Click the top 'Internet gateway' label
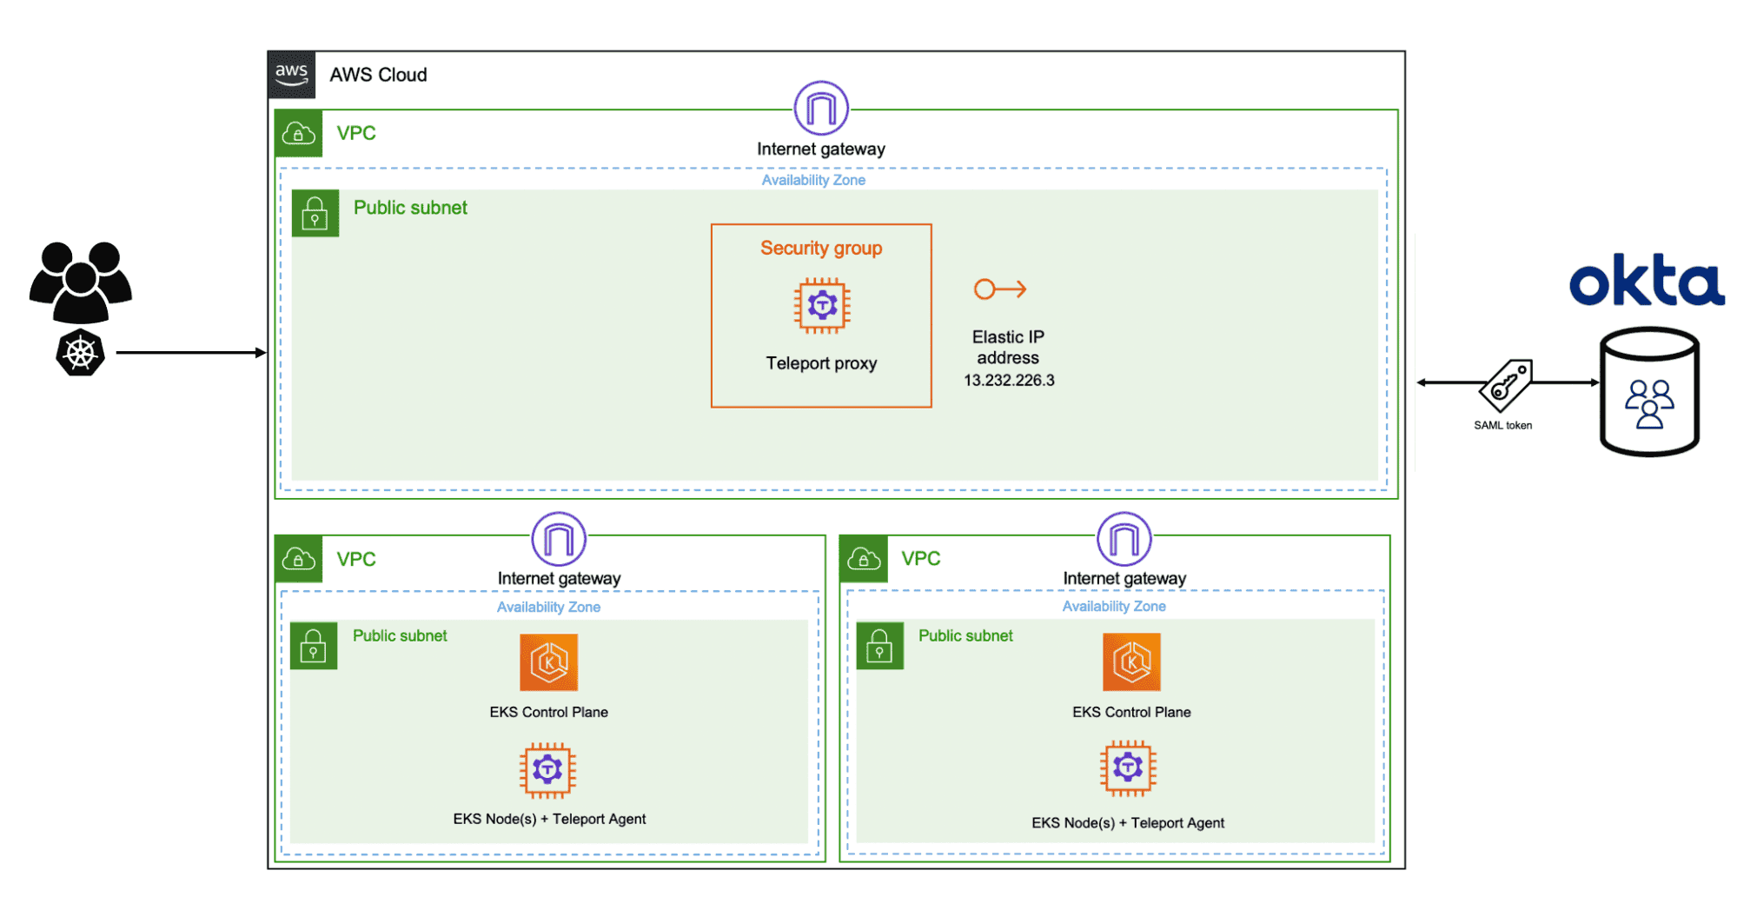Image resolution: width=1737 pixels, height=917 pixels. [x=821, y=150]
